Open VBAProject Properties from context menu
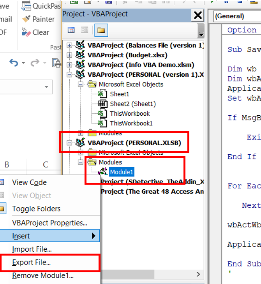Viewport: 261px width, 284px height. coord(50,223)
